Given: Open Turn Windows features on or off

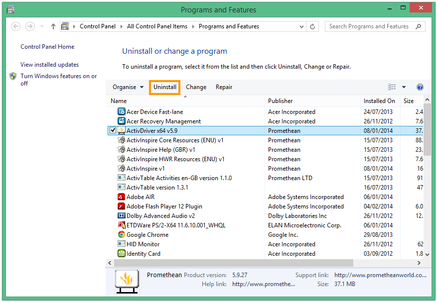Looking at the screenshot, I should (58, 80).
